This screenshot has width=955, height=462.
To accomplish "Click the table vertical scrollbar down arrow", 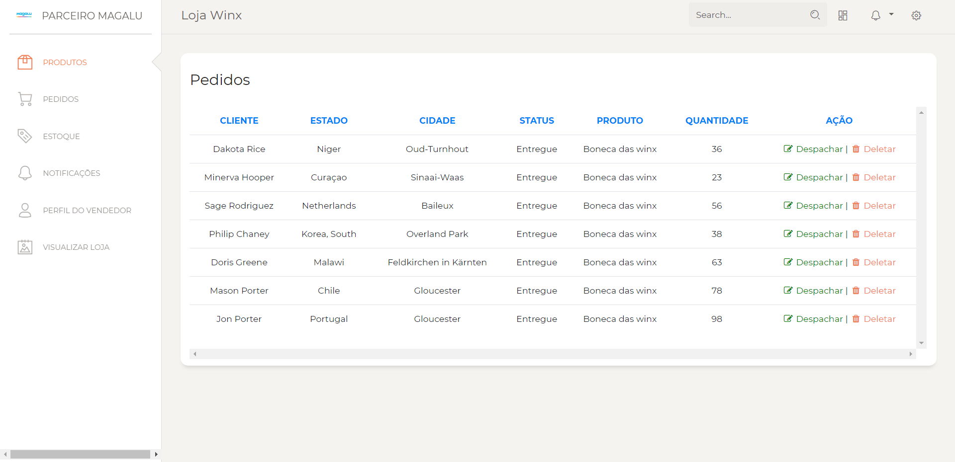I will point(921,343).
